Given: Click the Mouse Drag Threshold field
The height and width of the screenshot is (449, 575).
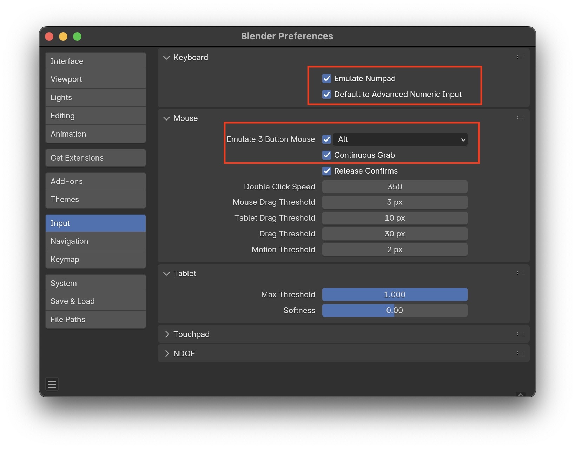Looking at the screenshot, I should coord(395,202).
